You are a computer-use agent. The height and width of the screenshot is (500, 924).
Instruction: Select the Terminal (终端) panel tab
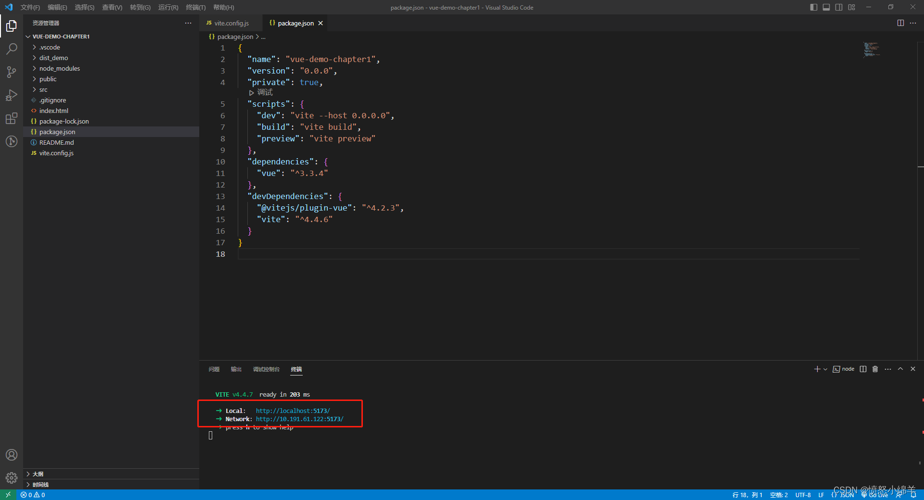pos(296,369)
